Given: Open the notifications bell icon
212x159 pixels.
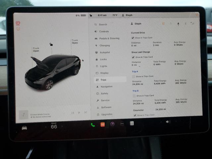Looking at the screenshot, I should click(x=178, y=24).
